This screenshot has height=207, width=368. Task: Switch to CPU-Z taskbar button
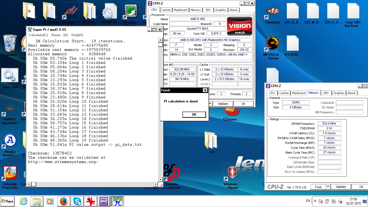[x=104, y=201]
